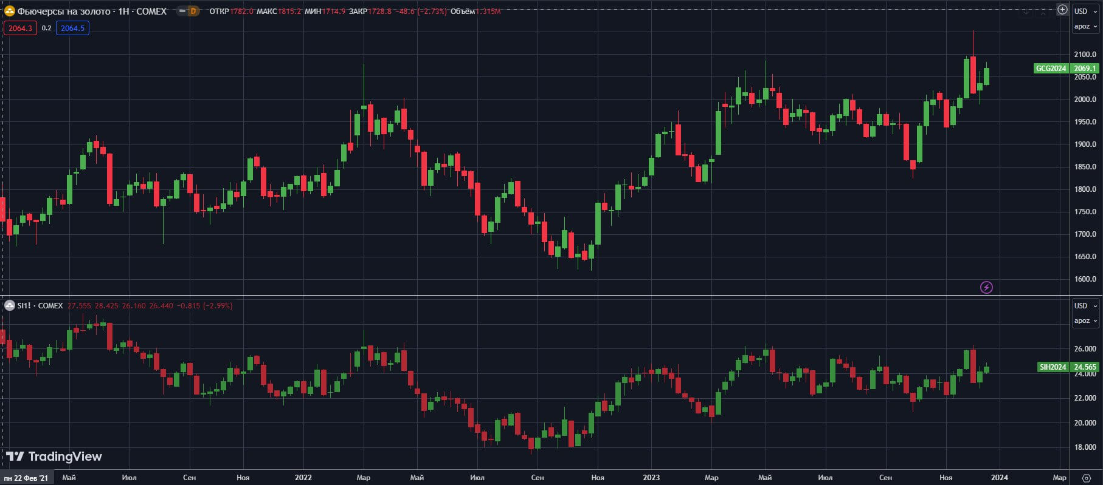Click the circled plus icon near the USD selector

click(x=1062, y=10)
